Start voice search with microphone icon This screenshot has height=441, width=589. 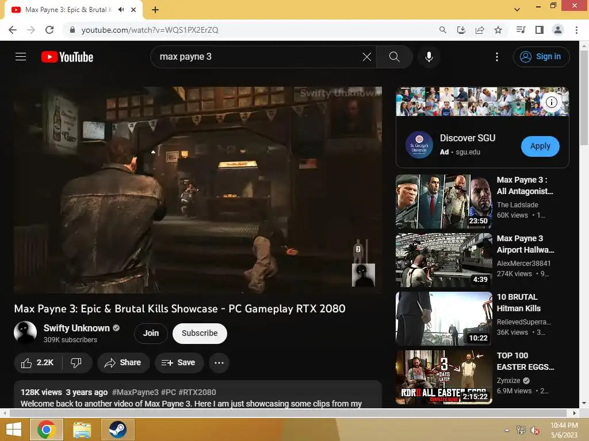(429, 57)
